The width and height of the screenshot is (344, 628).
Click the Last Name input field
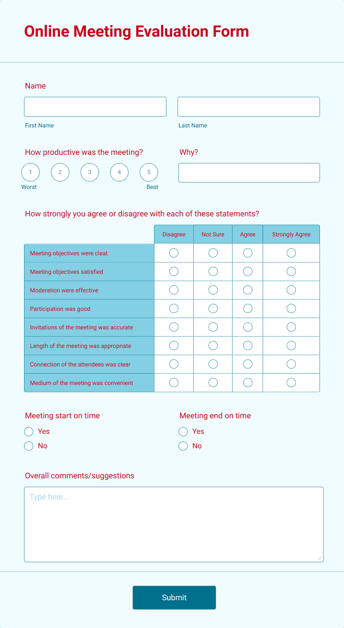248,106
